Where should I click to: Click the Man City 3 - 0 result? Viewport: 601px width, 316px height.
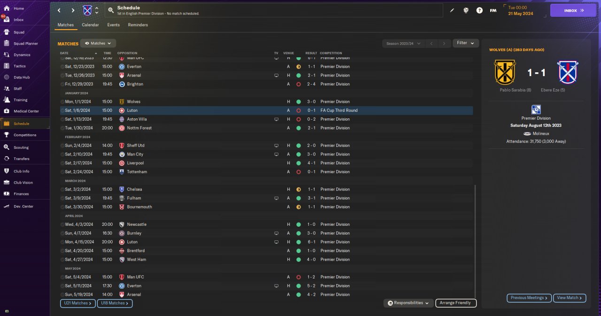pyautogui.click(x=311, y=154)
